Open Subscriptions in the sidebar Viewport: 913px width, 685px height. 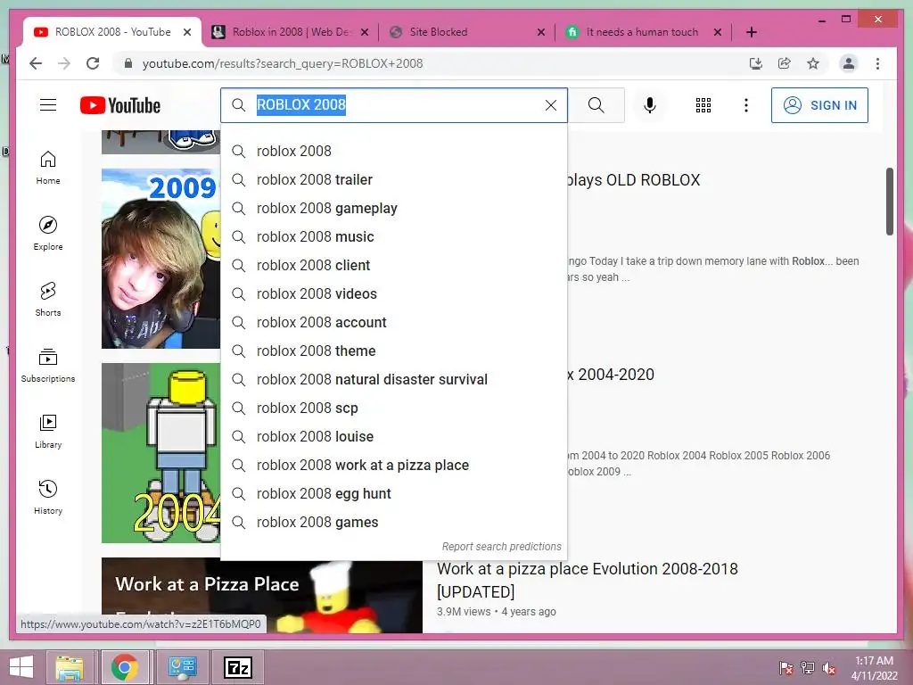click(x=48, y=365)
